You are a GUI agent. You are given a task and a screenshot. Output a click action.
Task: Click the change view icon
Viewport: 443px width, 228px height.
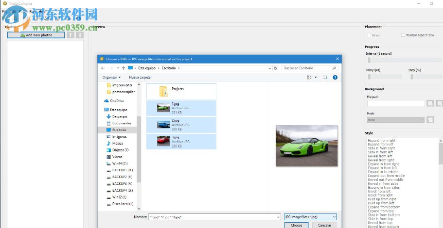310,77
